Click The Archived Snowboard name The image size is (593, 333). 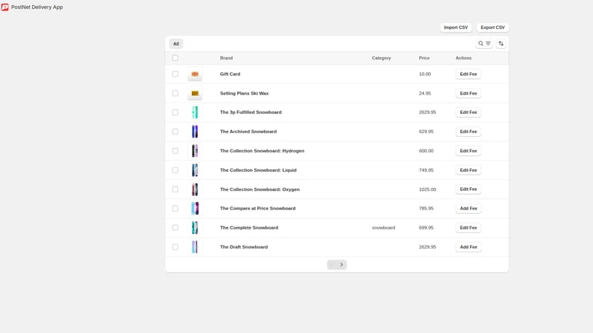[x=248, y=132]
